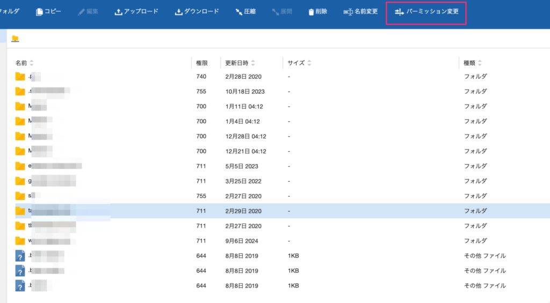550x303 pixels.
Task: Sort list by 名前 column arrows
Action: click(32, 63)
